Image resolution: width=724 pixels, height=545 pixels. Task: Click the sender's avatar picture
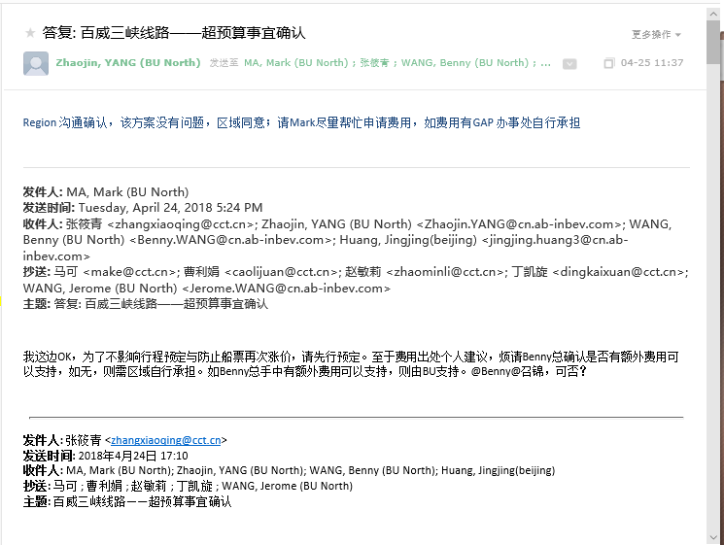click(36, 63)
